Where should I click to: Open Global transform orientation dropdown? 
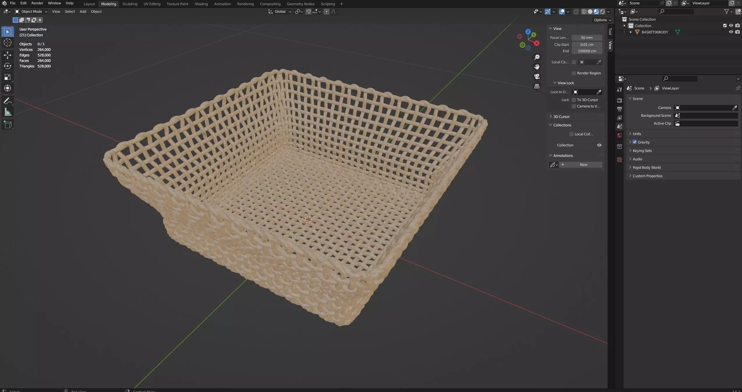280,12
